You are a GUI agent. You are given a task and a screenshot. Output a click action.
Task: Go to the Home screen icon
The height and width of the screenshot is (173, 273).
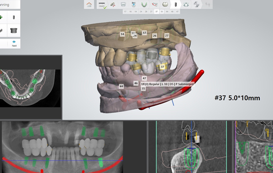tap(89, 5)
